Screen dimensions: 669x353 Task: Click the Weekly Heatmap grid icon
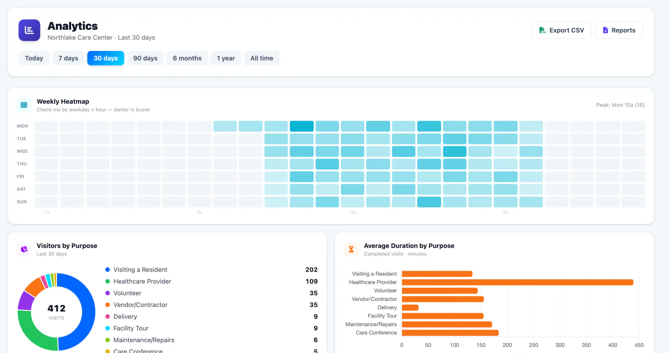click(x=24, y=105)
